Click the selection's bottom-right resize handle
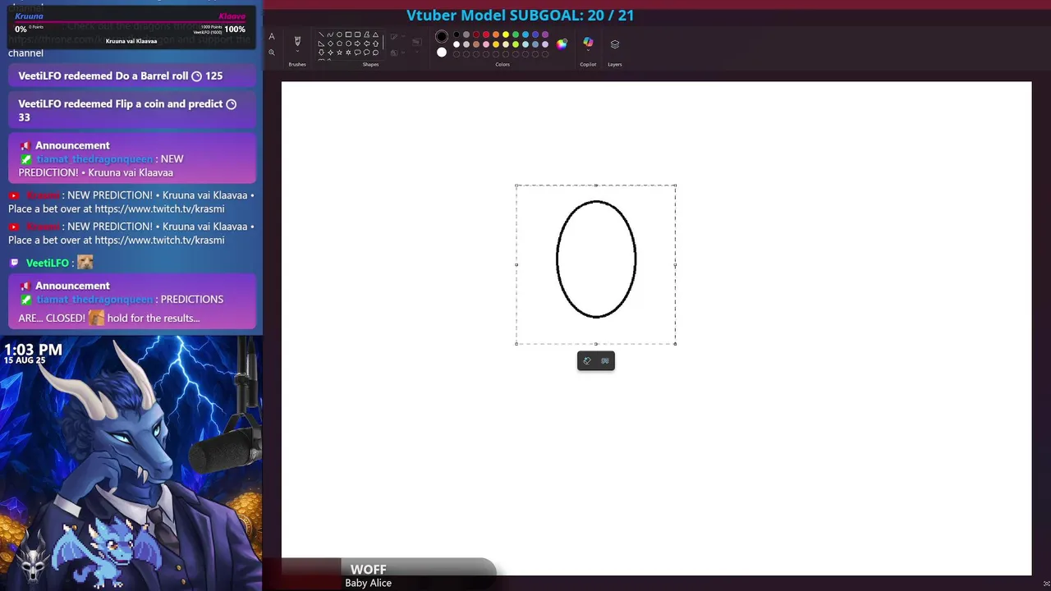1051x591 pixels. point(676,344)
